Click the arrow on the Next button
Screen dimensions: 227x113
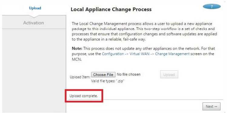tap(216, 107)
